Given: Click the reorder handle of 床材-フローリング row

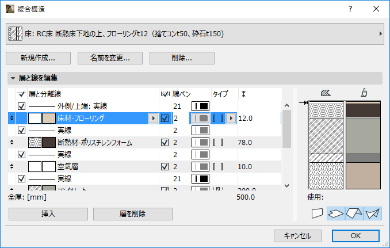Looking at the screenshot, I should point(12,118).
